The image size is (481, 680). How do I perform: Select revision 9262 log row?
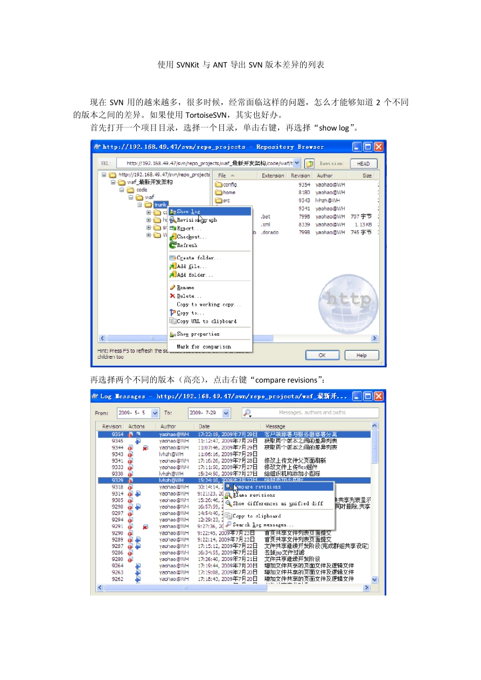[234, 579]
